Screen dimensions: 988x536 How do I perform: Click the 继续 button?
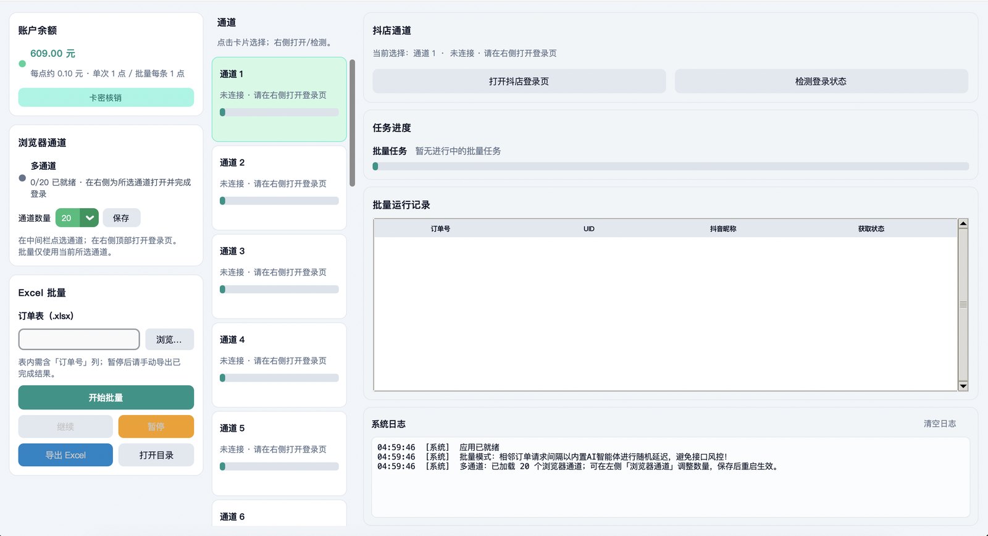coord(65,427)
